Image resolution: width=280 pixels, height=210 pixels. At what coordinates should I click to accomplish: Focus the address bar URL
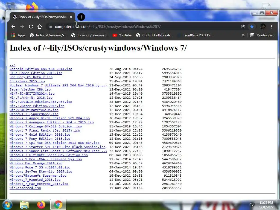tap(108, 27)
